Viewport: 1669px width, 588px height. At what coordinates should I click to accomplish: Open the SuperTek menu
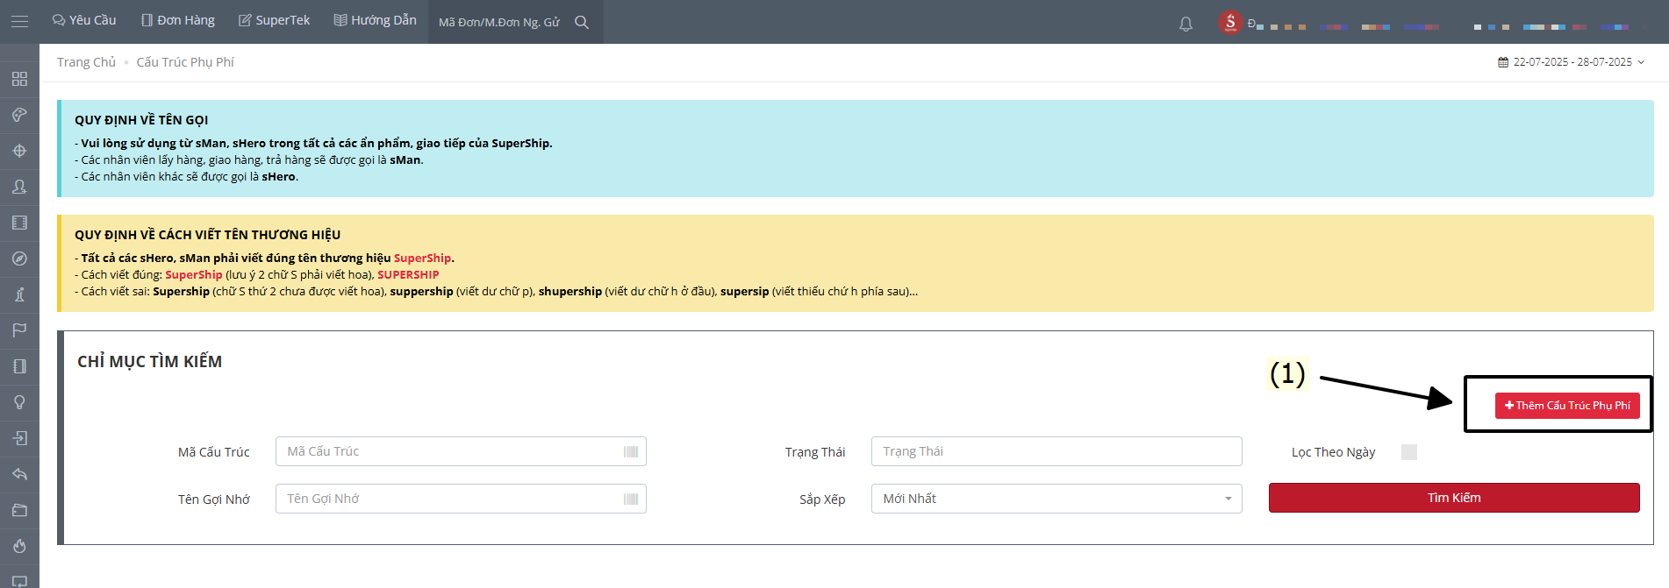point(275,20)
